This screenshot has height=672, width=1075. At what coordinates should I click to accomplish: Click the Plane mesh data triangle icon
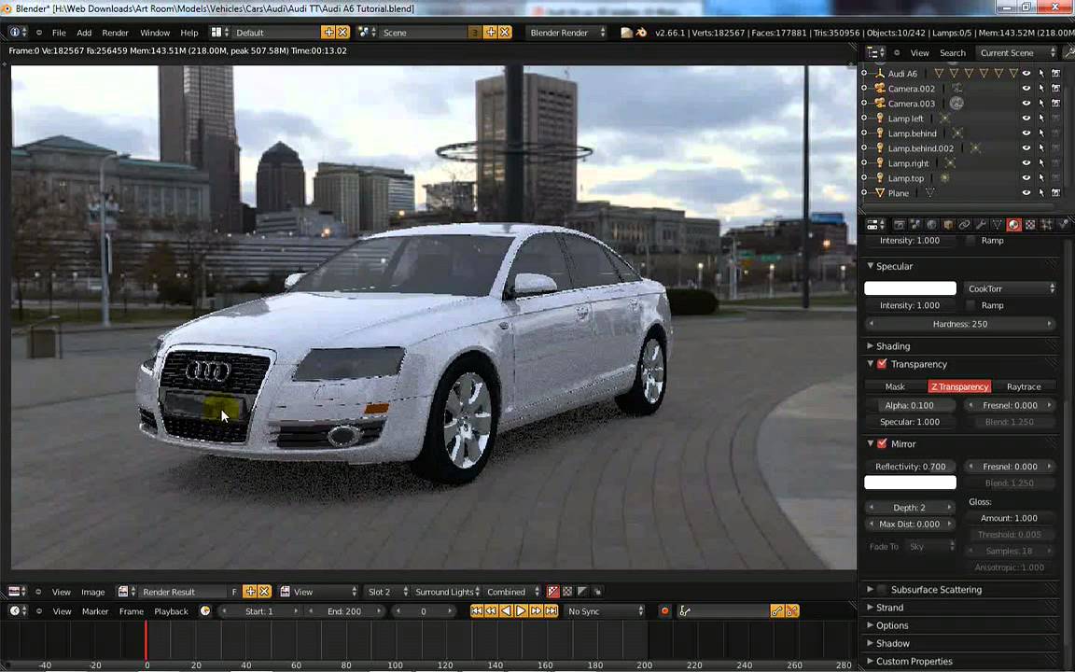click(929, 193)
